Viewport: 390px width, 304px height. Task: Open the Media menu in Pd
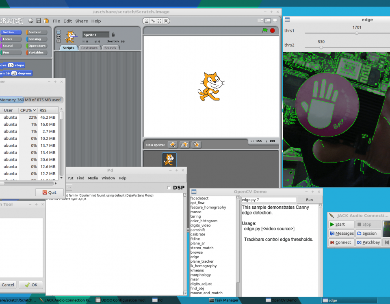93,178
